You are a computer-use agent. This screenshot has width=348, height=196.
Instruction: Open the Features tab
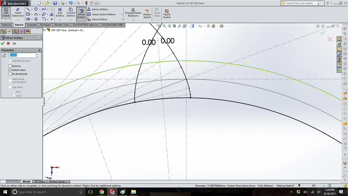tap(7, 25)
